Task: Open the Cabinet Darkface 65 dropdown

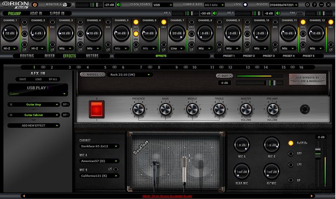Action: click(99, 146)
